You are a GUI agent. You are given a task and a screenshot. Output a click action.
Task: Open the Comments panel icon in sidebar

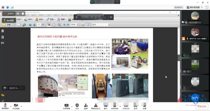click(x=3, y=95)
